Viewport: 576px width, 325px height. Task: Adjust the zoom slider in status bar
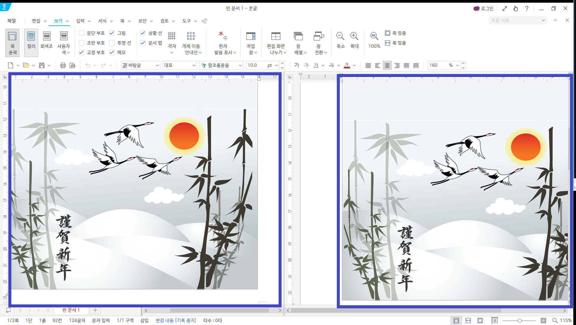coord(520,321)
